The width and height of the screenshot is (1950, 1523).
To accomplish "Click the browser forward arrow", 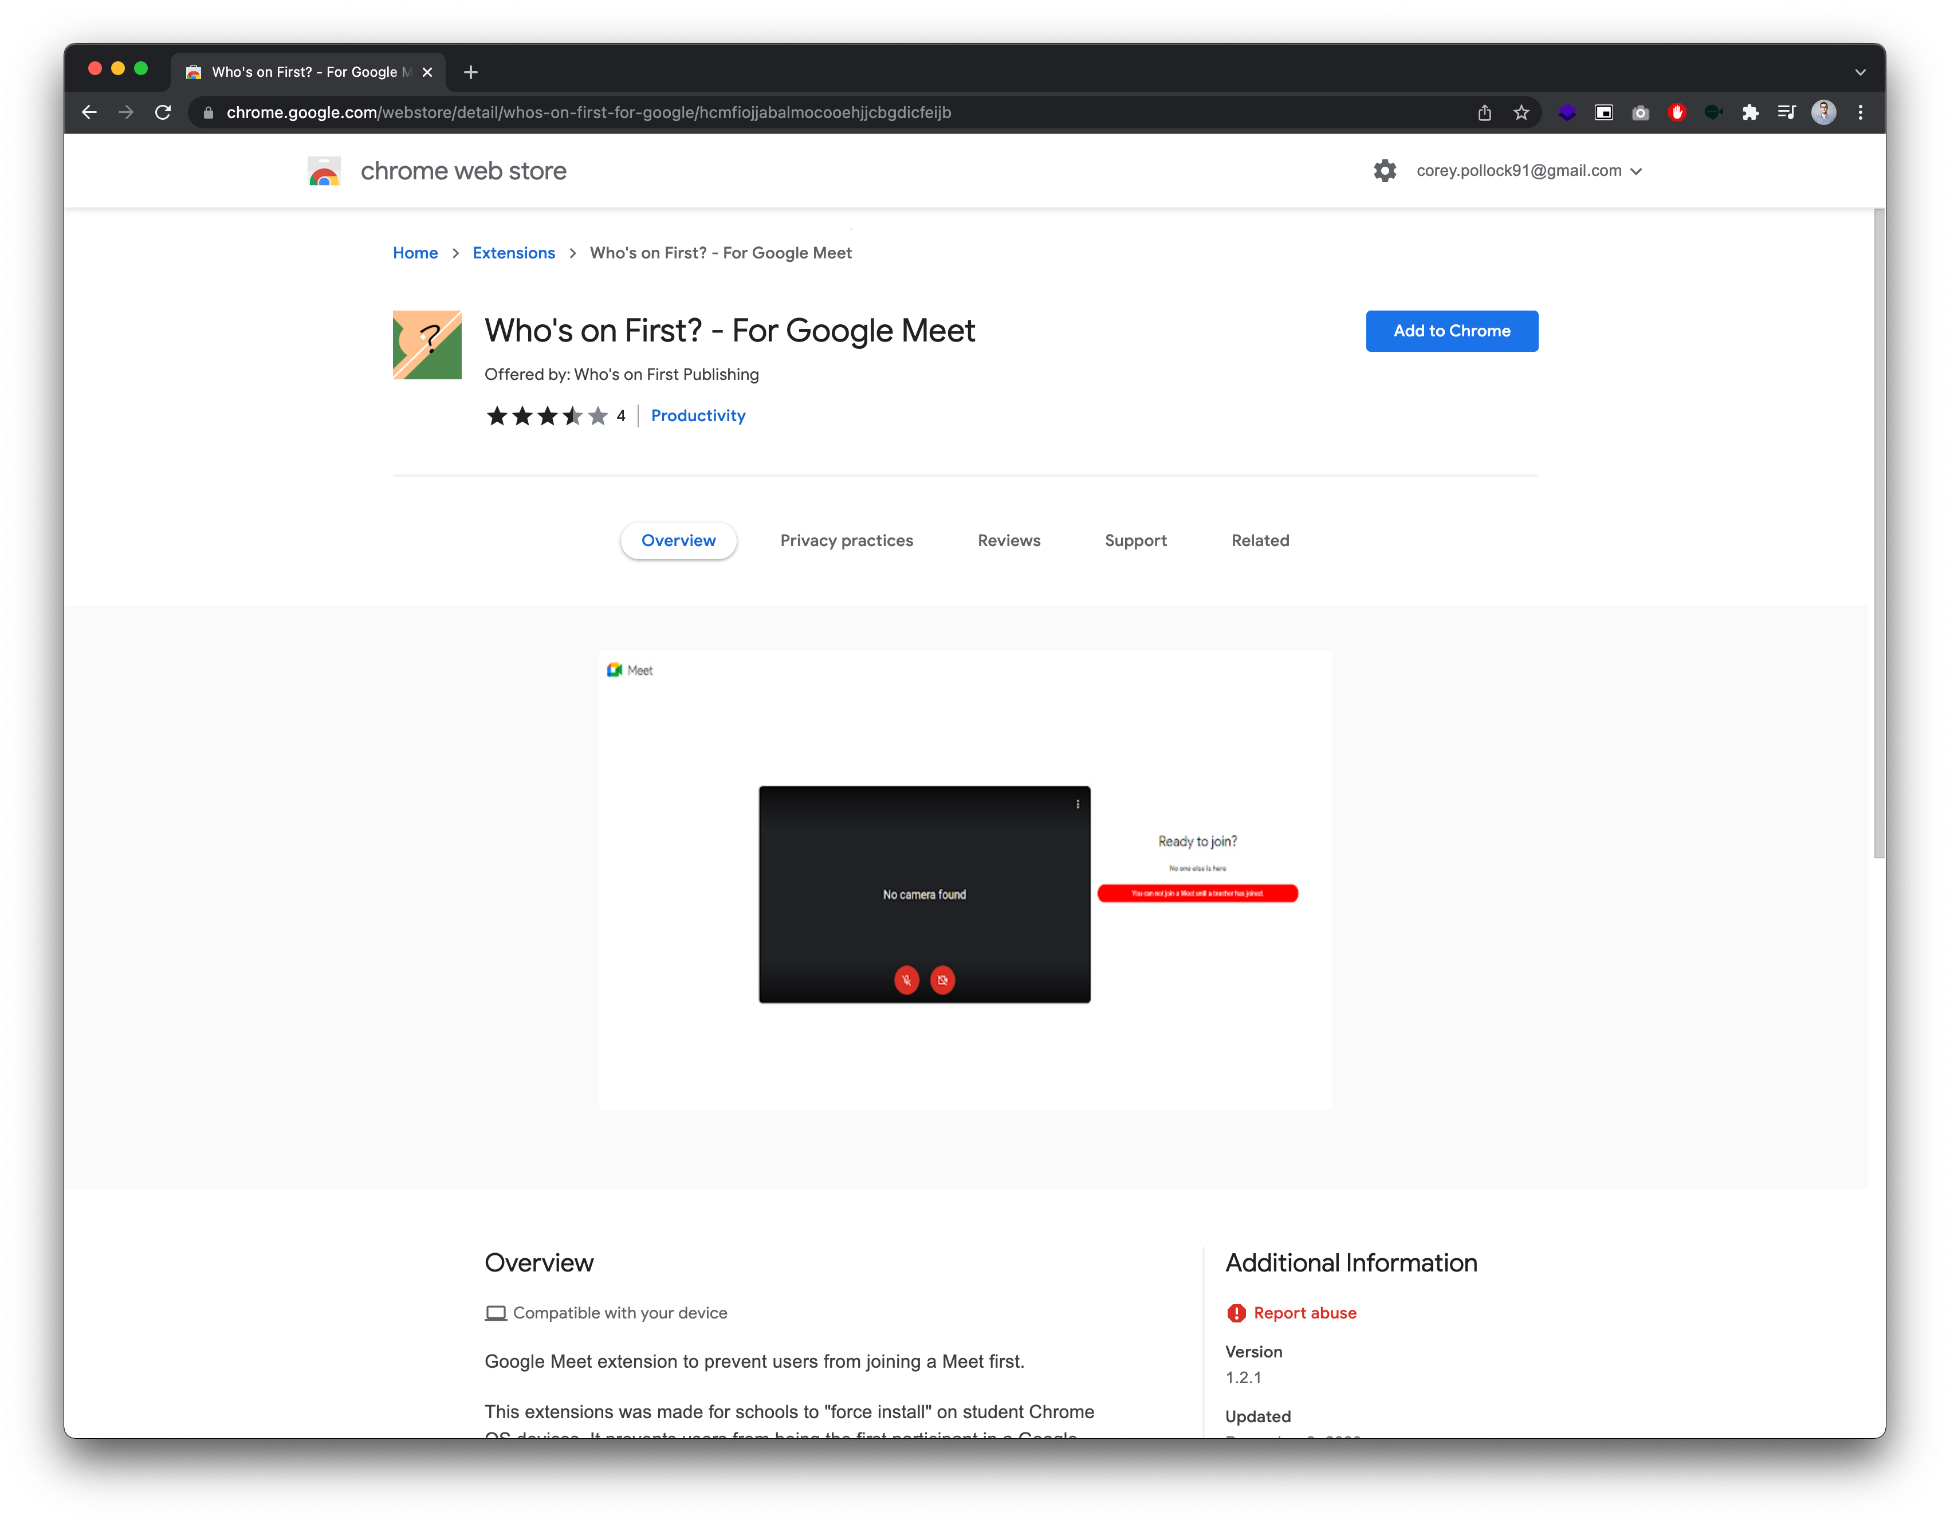I will pos(126,112).
